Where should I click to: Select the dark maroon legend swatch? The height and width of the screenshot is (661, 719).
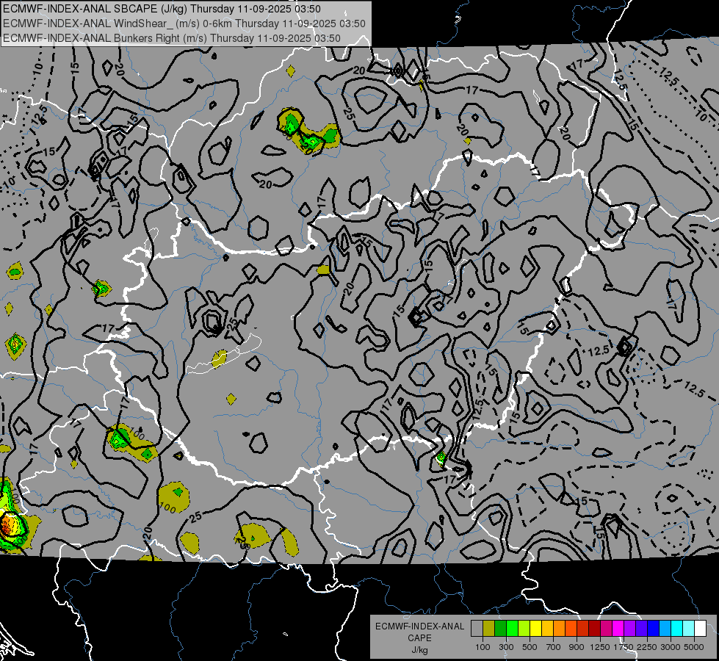click(594, 628)
